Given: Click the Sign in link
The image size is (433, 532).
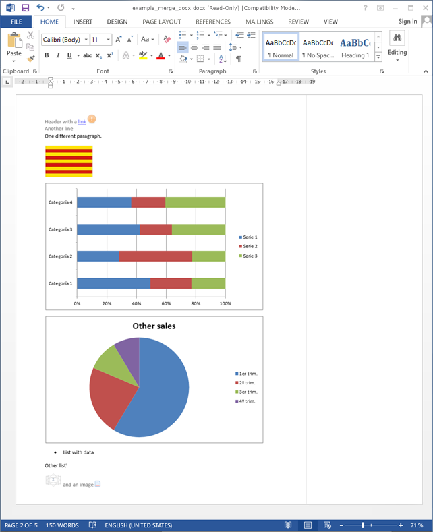Looking at the screenshot, I should coord(407,22).
